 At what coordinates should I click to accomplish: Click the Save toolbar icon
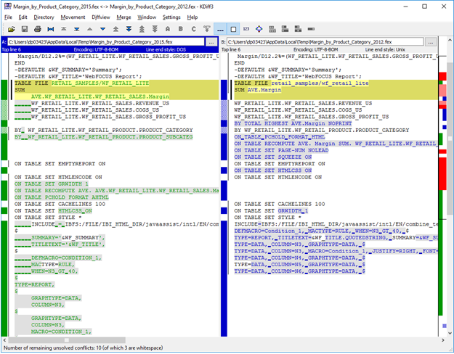click(24, 29)
